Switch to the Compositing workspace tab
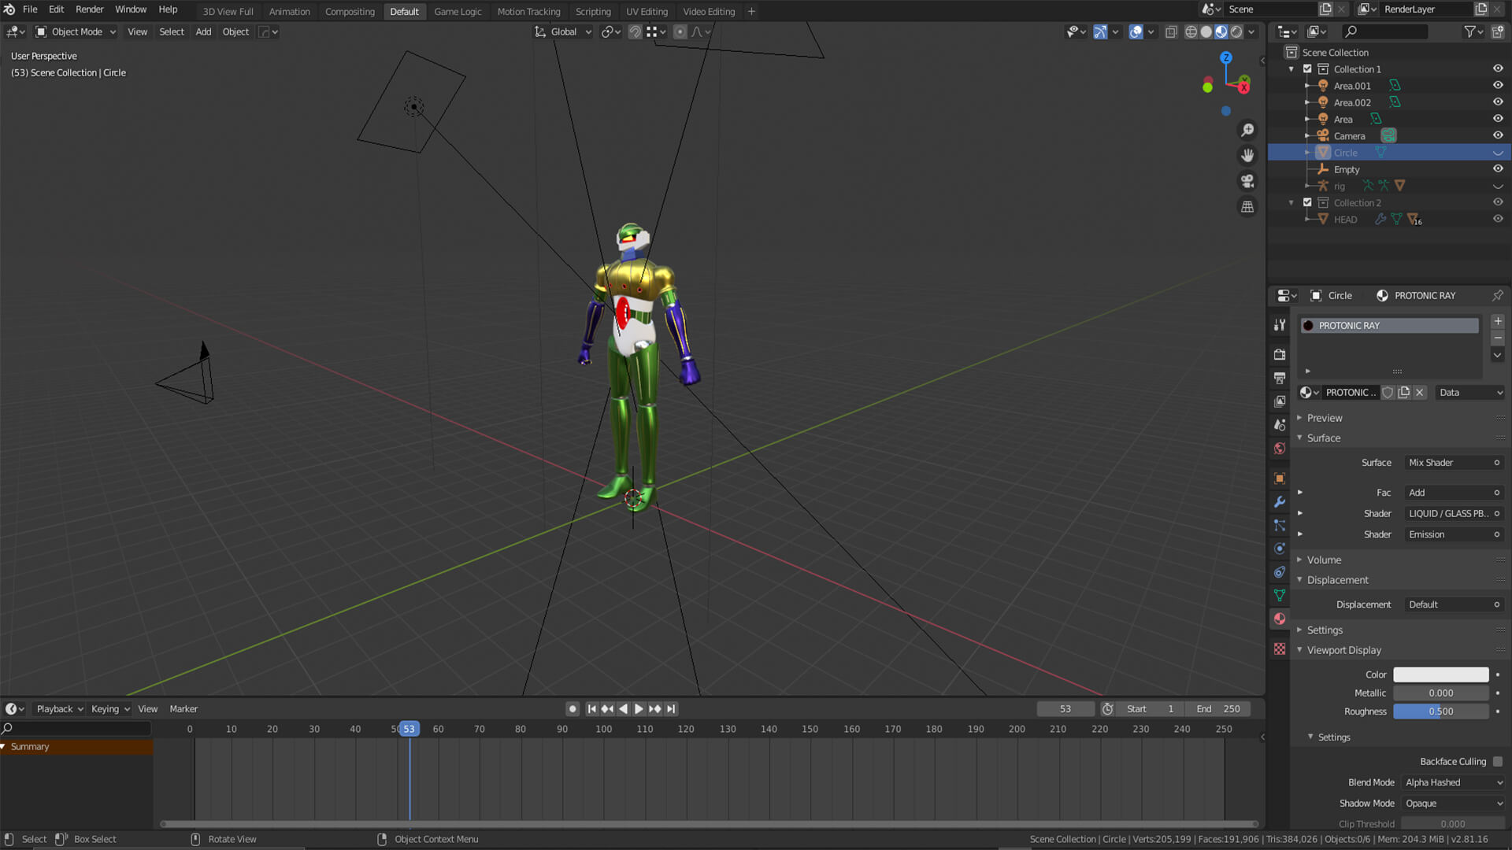Screen dimensions: 1512x850 (350, 11)
